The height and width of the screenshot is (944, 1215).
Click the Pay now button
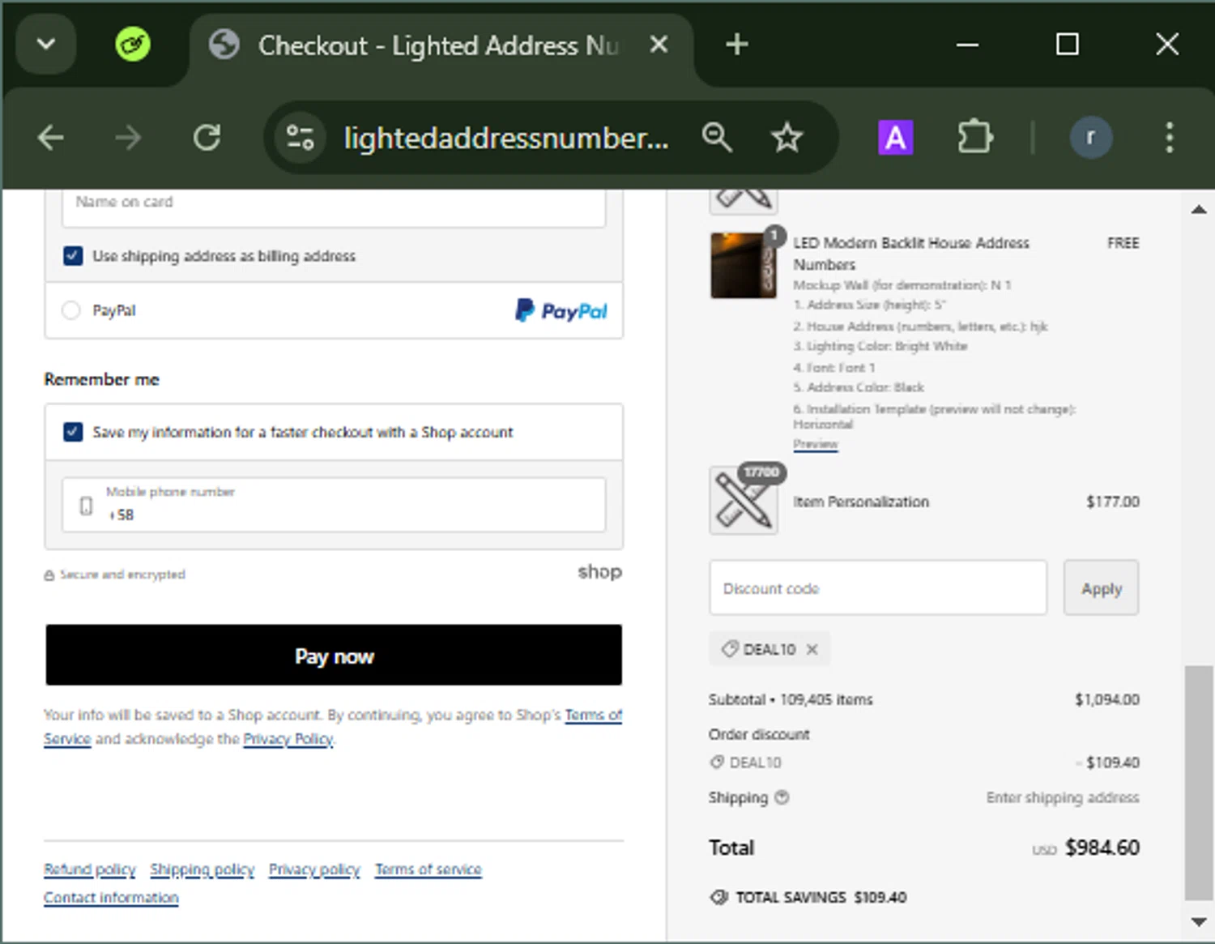[x=334, y=656]
